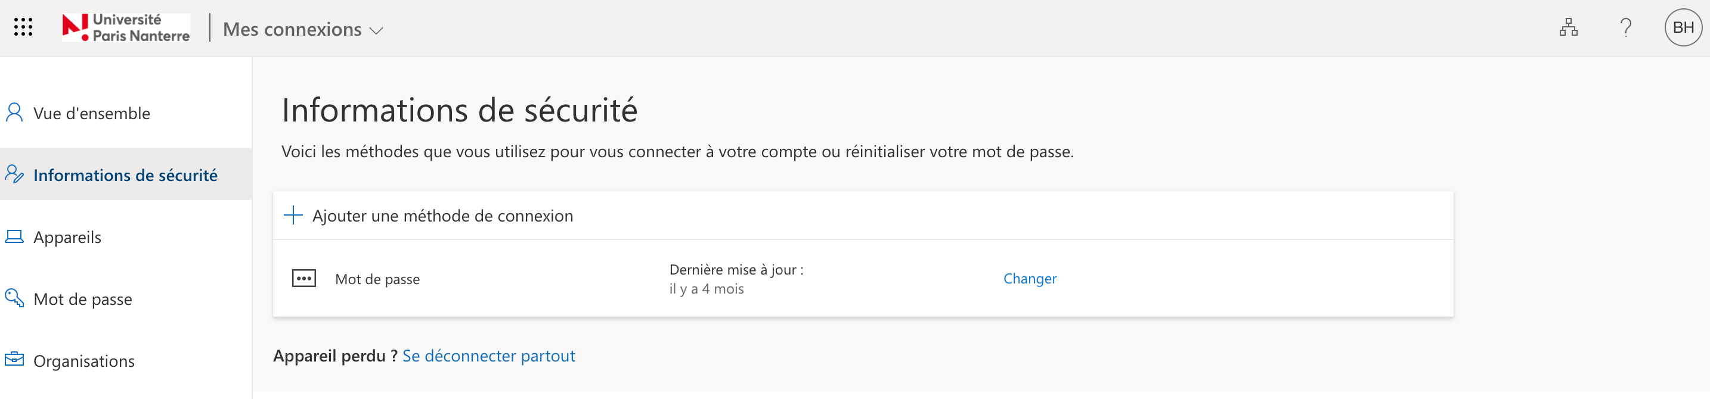Click Ajouter une méthode de connexion
Image resolution: width=1710 pixels, height=399 pixels.
coord(442,216)
